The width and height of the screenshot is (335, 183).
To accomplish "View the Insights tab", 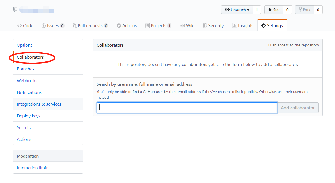I will (x=243, y=25).
